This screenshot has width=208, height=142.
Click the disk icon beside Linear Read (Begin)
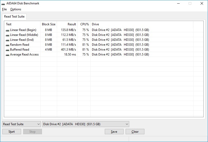[x=7, y=30]
